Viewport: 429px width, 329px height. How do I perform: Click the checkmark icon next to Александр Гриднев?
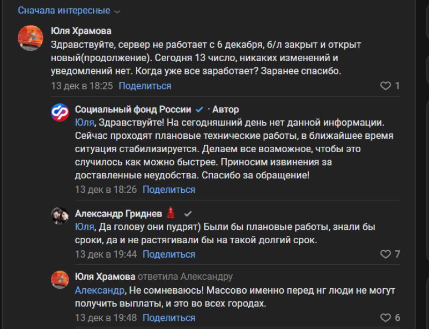coord(188,213)
